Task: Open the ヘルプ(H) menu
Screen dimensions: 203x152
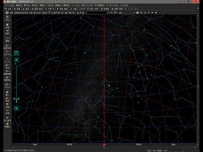Action: pos(124,5)
